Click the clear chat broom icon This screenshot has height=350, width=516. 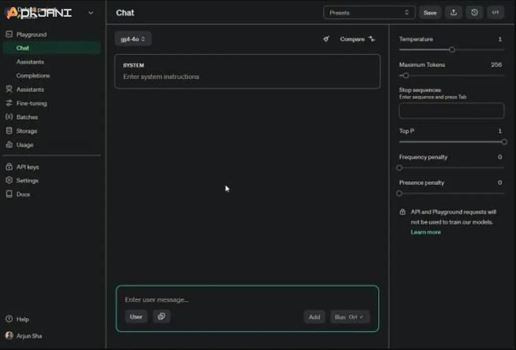tap(326, 39)
